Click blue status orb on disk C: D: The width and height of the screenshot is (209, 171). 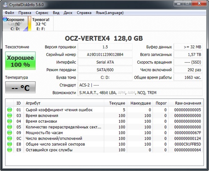[5, 20]
